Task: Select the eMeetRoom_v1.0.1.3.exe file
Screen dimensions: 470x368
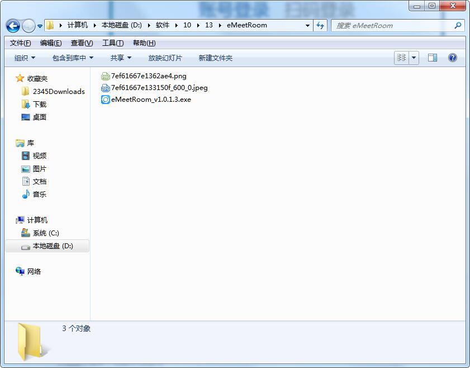Action: coord(151,100)
